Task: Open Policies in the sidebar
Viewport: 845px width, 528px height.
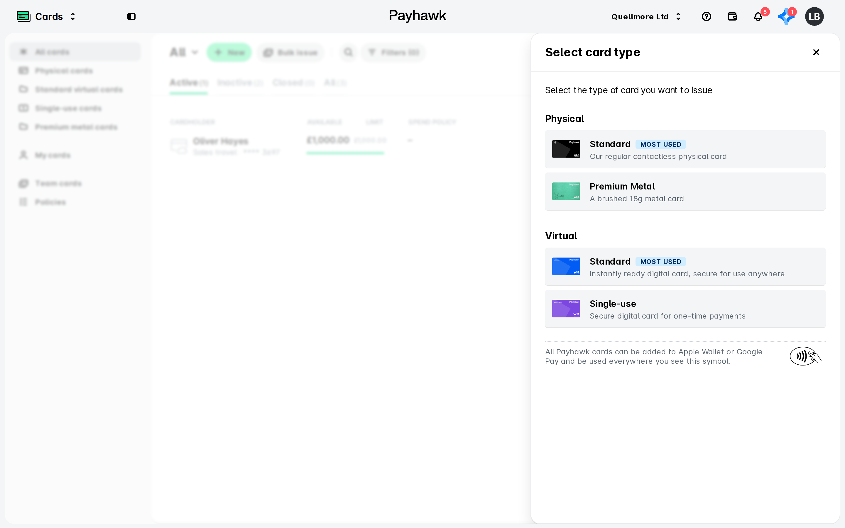Action: pos(75,202)
